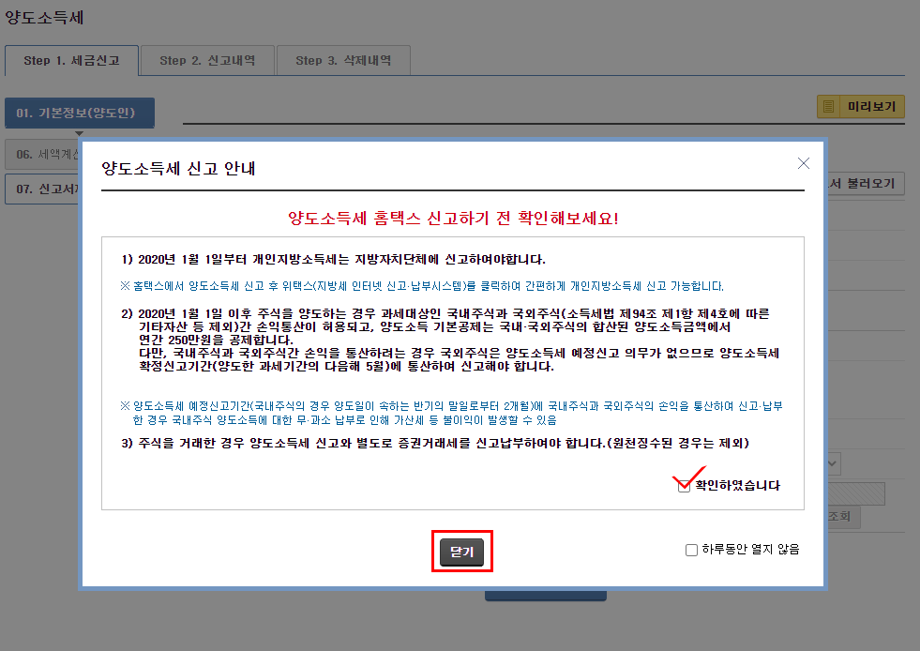Switch to Step 1. 세금신고 tab
This screenshot has width=920, height=651.
point(71,60)
